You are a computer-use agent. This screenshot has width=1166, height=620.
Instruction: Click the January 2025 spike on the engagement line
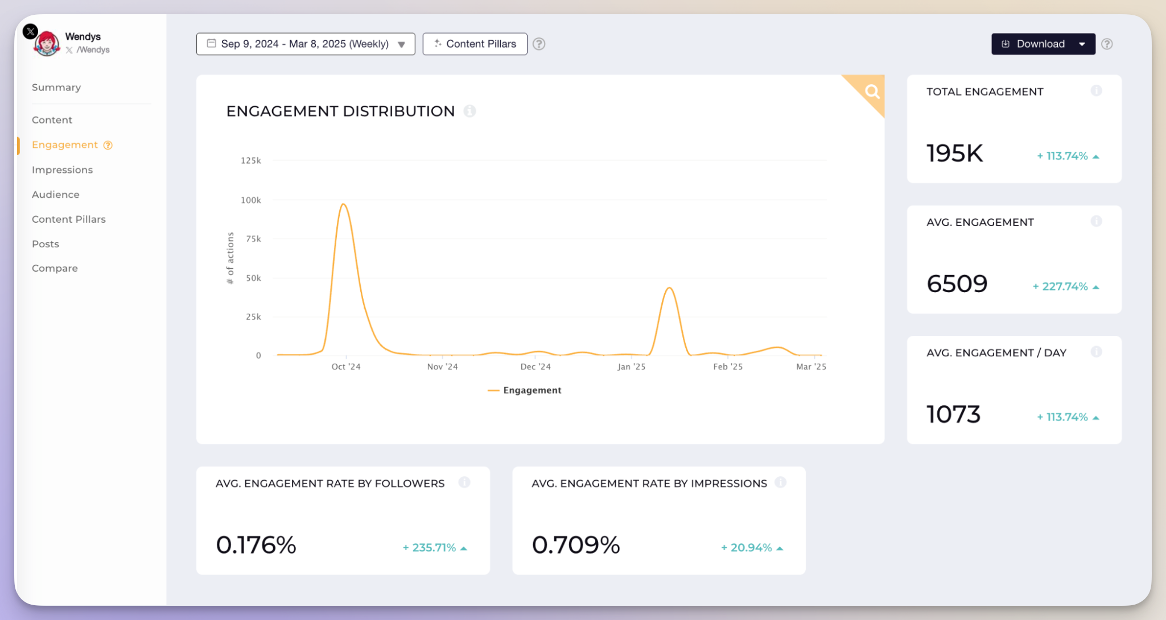click(x=670, y=288)
